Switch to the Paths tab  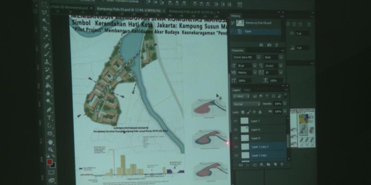247,90
